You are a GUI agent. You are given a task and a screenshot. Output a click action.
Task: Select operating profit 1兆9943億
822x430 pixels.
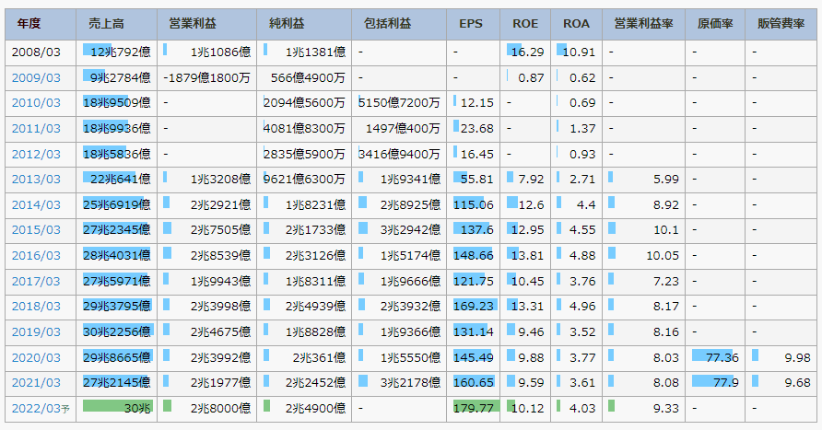coord(220,282)
